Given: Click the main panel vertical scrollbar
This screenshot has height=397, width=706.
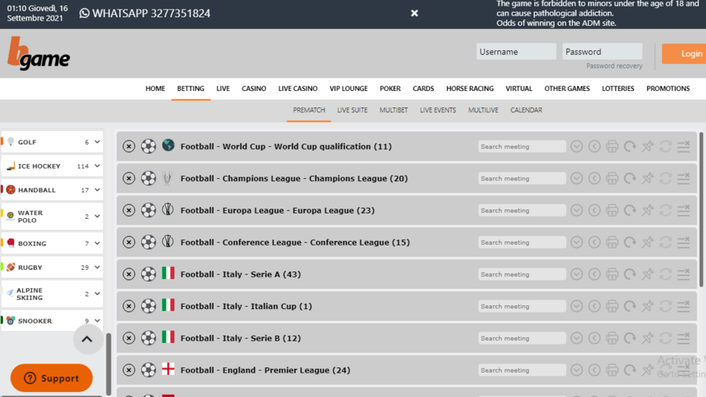Looking at the screenshot, I should (701, 212).
